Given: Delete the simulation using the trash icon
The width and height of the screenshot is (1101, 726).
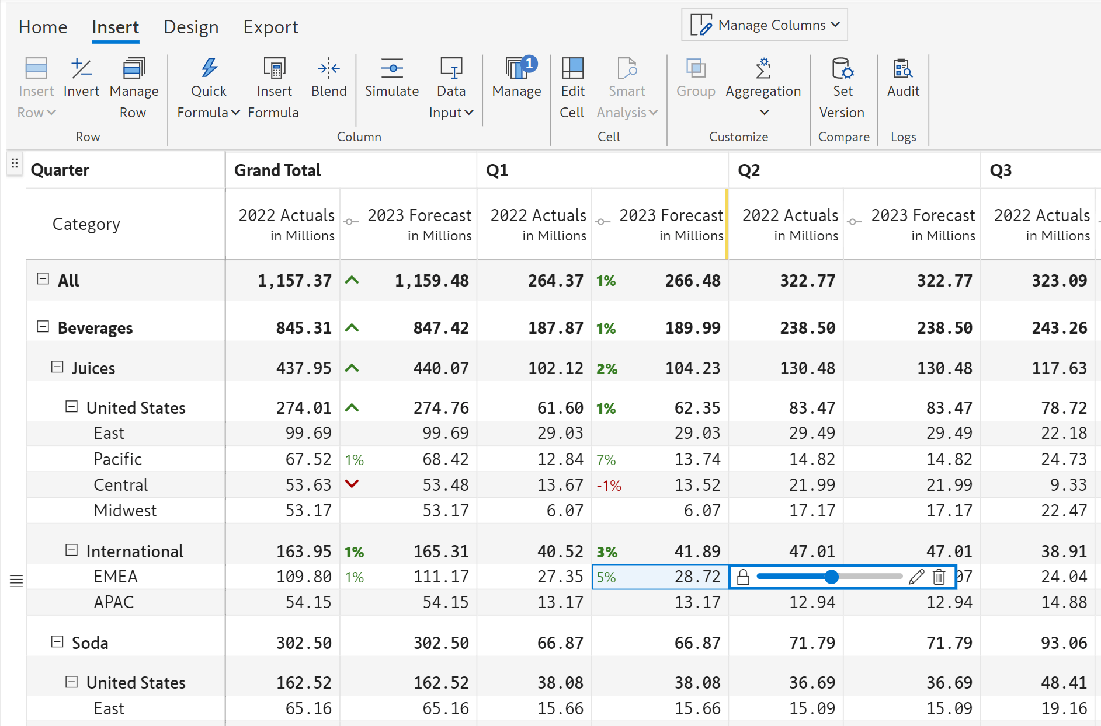Looking at the screenshot, I should (x=939, y=577).
